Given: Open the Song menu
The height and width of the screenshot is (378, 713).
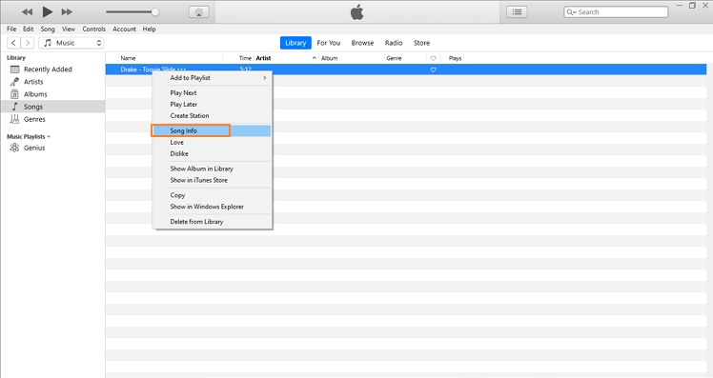Looking at the screenshot, I should tap(48, 30).
